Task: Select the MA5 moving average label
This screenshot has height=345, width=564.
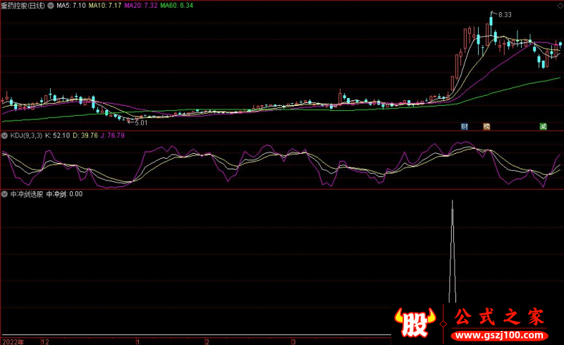Action: click(72, 5)
